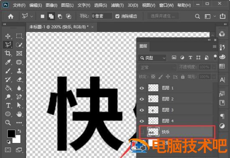This screenshot has height=158, width=230.
Task: Select the Quick Selection brush tool
Action: 19,45
